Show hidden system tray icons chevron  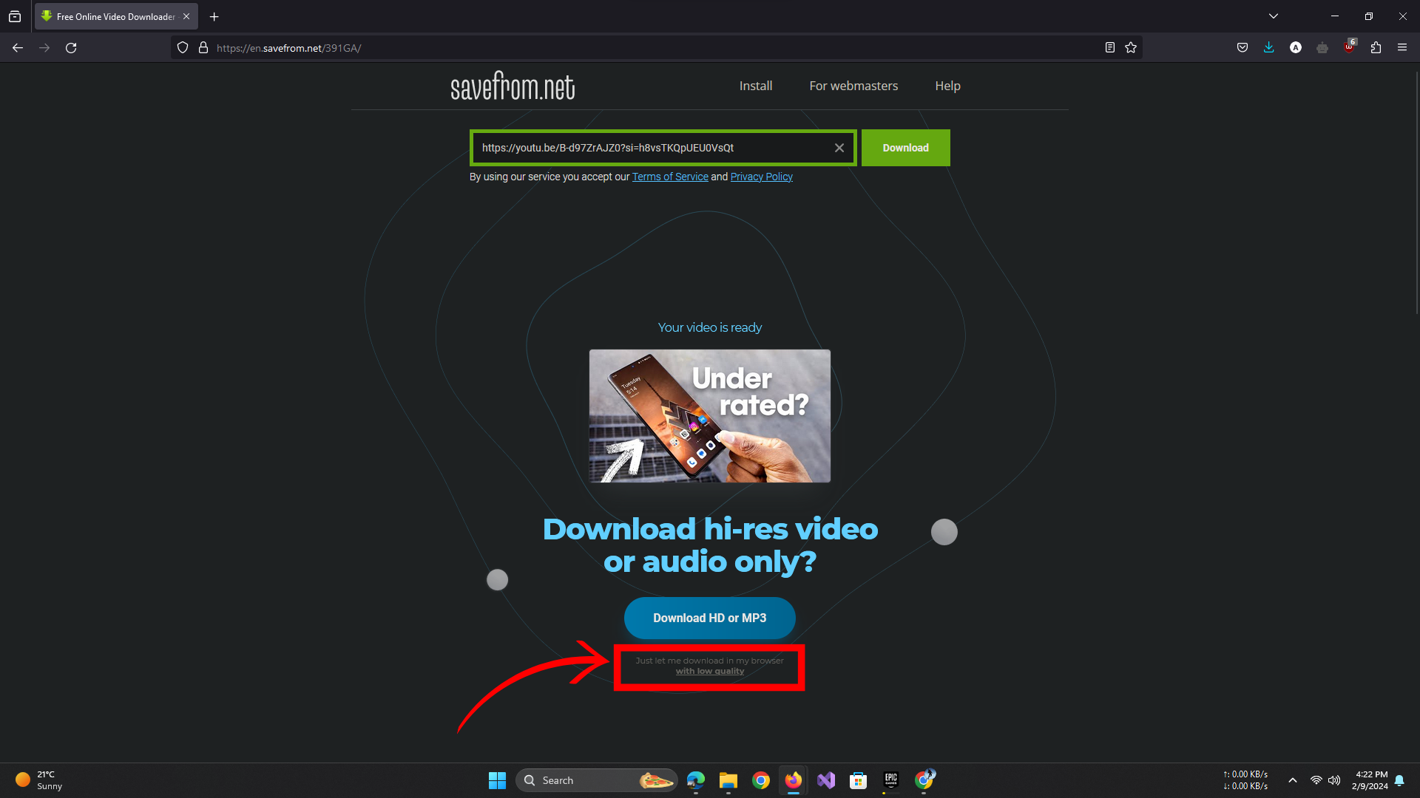point(1292,780)
